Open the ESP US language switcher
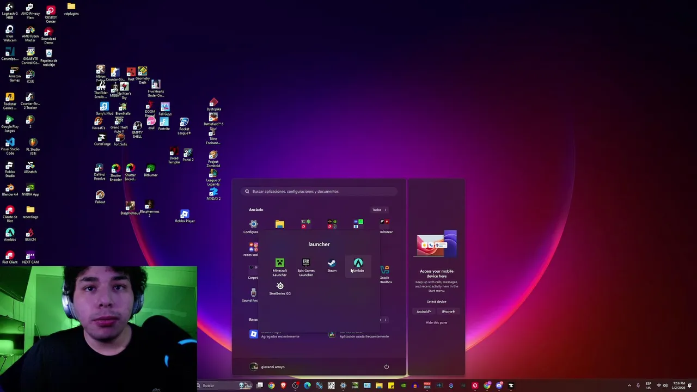The height and width of the screenshot is (392, 697). [x=649, y=385]
